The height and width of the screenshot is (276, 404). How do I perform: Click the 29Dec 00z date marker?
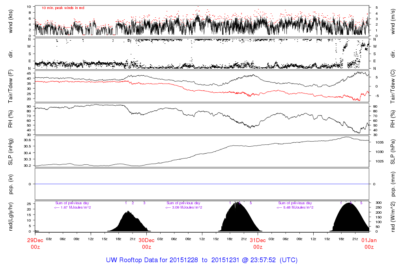35,243
